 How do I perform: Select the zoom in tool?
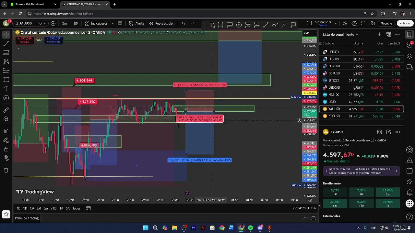tap(6, 119)
